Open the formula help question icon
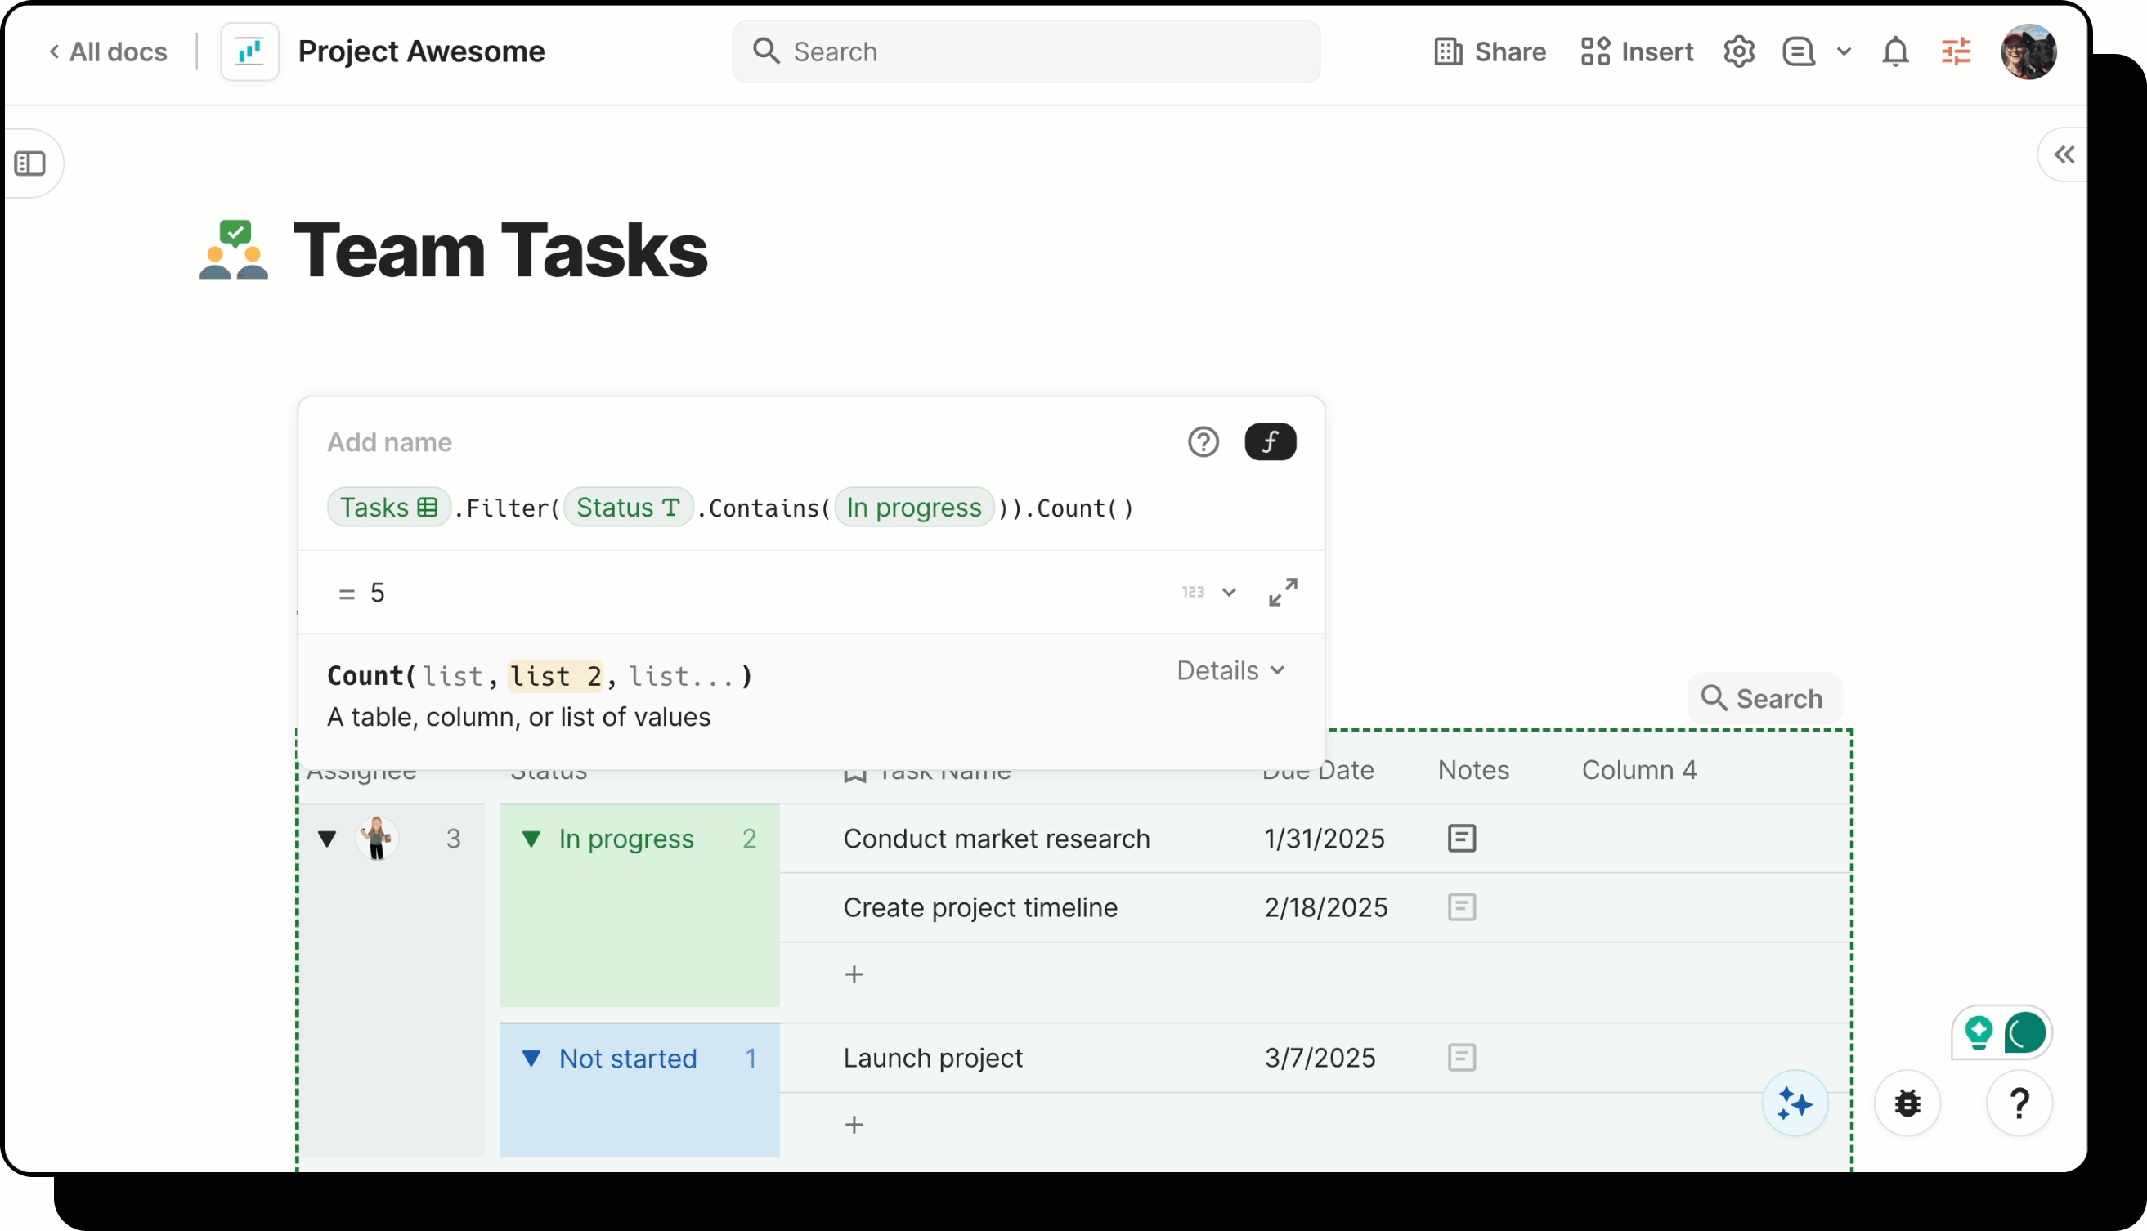The width and height of the screenshot is (2147, 1231). point(1203,441)
